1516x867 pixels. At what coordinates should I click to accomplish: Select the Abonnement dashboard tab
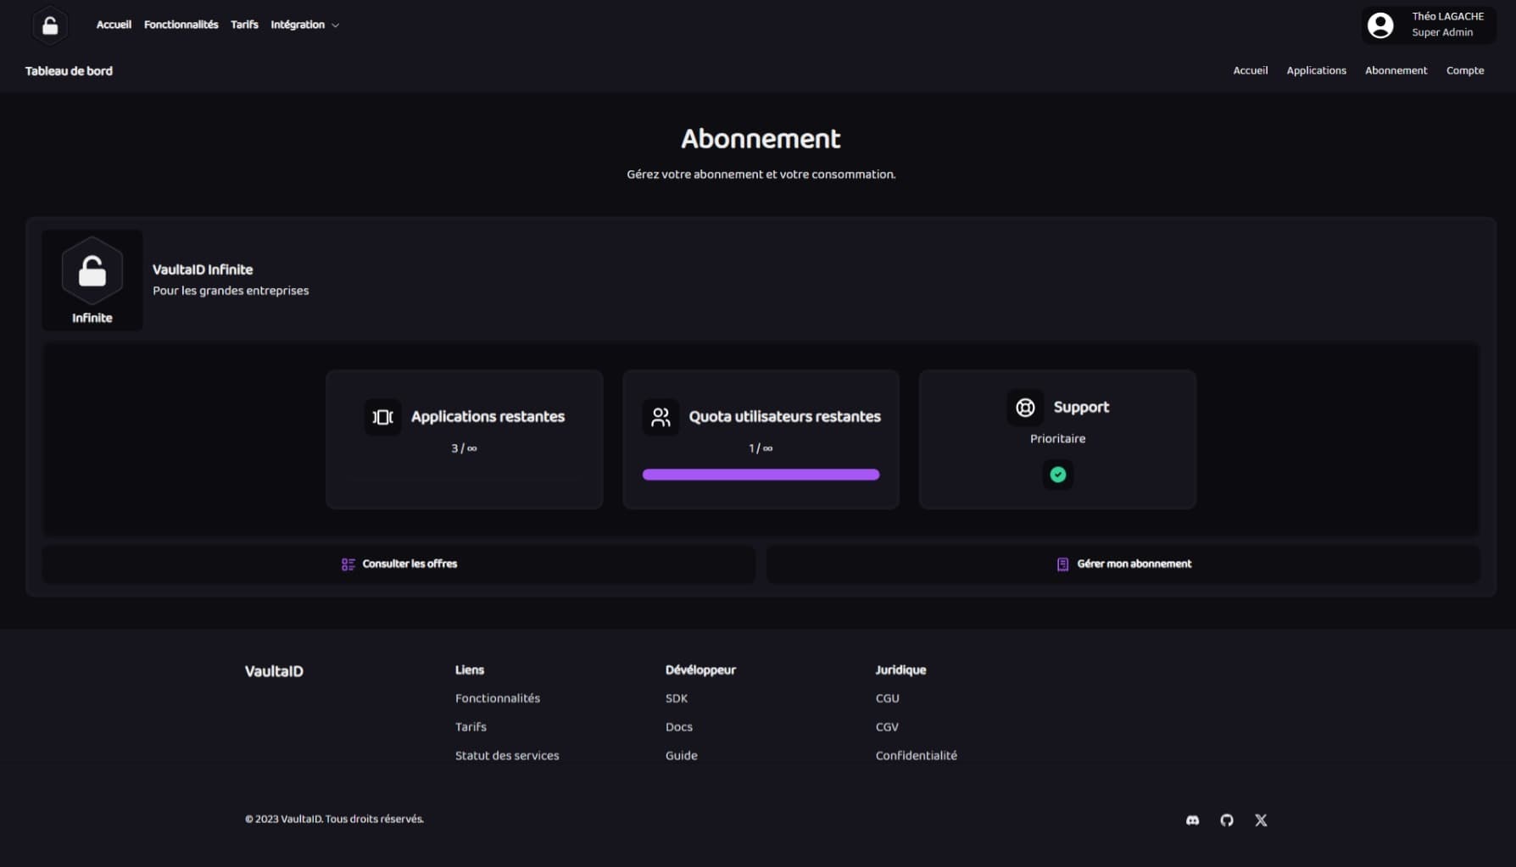[x=1396, y=70]
